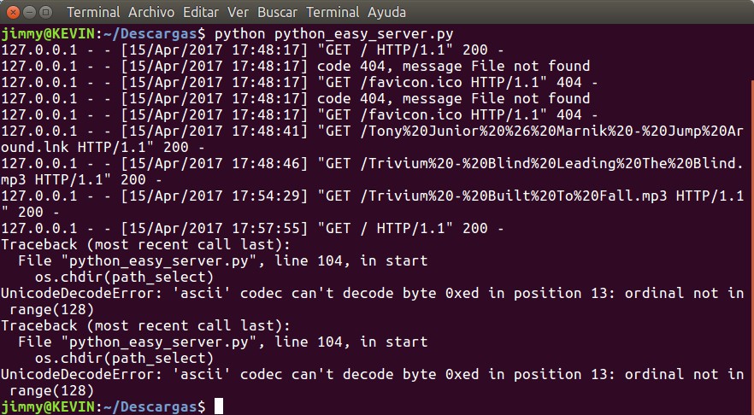Click the python python_easy_server.py command text
754x415 pixels.
[333, 34]
